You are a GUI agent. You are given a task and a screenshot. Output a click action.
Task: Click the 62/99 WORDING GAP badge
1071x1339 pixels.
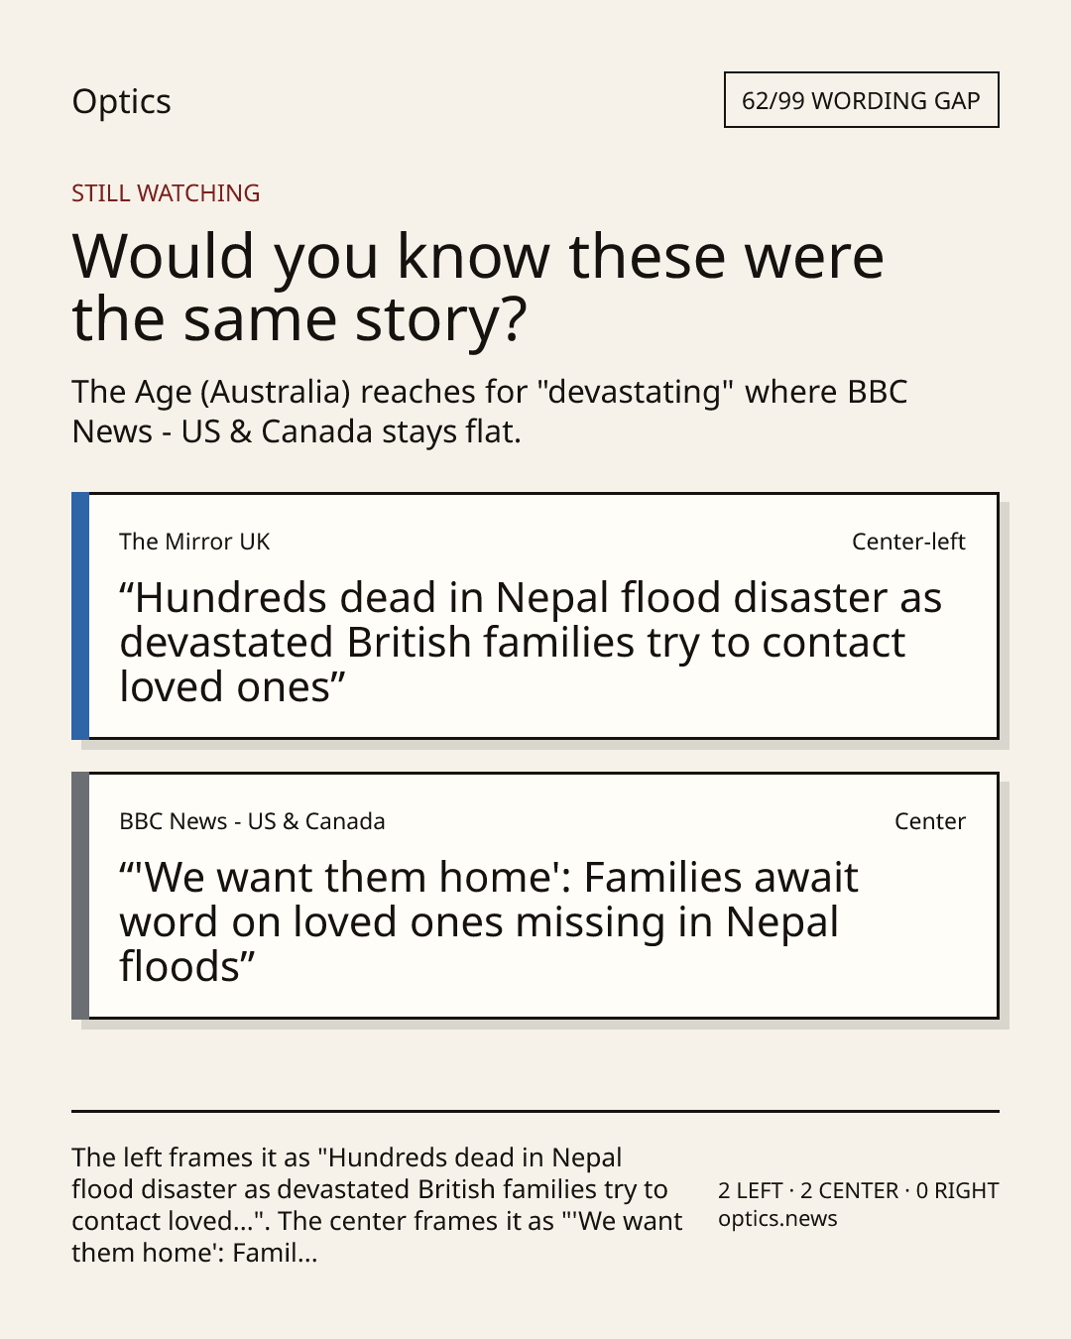tap(861, 100)
